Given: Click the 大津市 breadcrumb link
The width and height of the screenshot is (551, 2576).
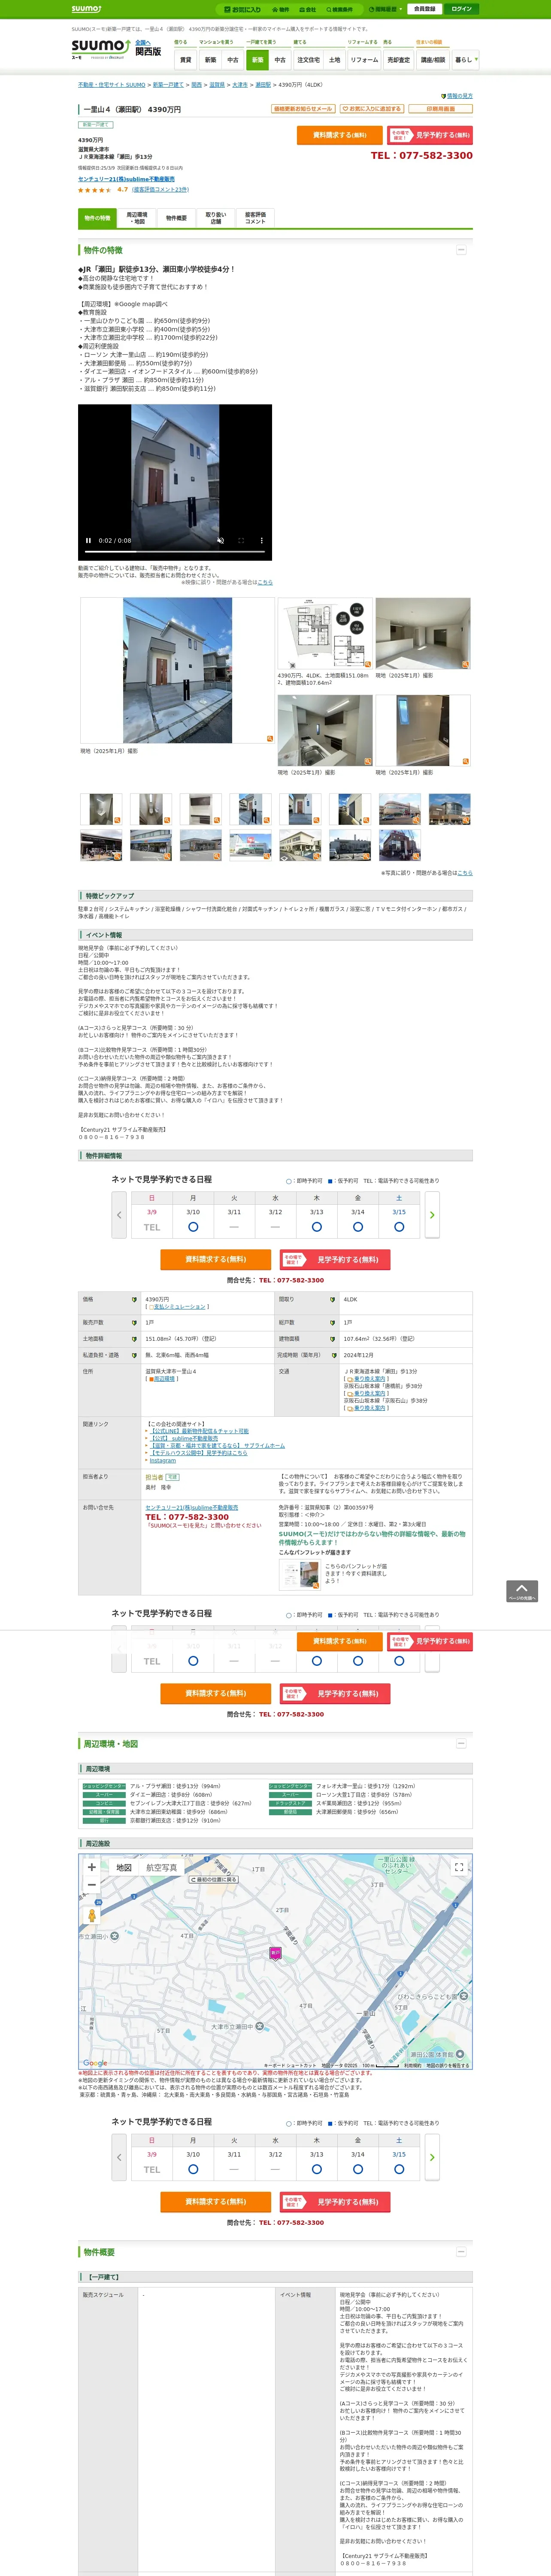Looking at the screenshot, I should [x=240, y=85].
